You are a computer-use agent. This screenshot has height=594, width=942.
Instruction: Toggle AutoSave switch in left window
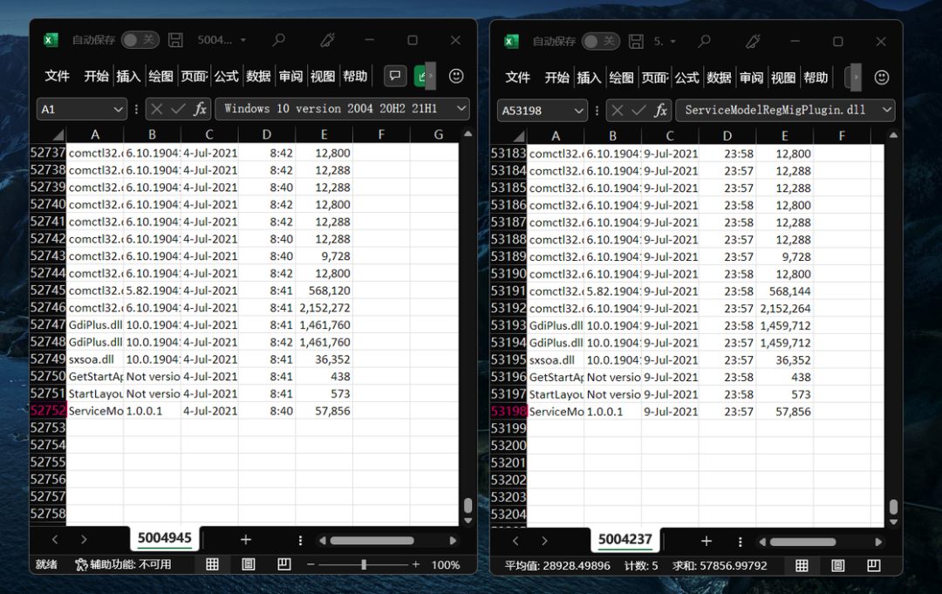point(140,40)
